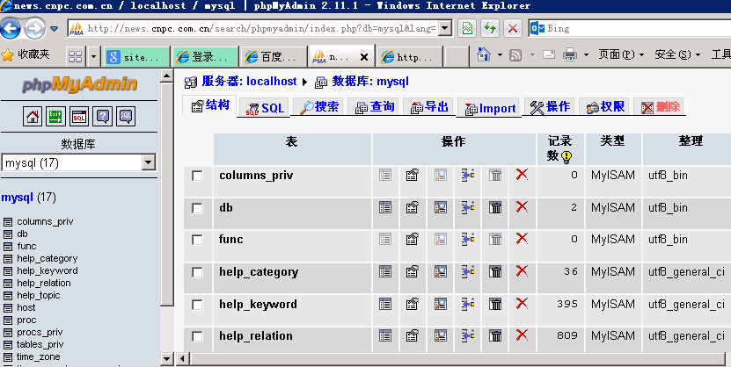Switch to the 结构 tab

(210, 105)
